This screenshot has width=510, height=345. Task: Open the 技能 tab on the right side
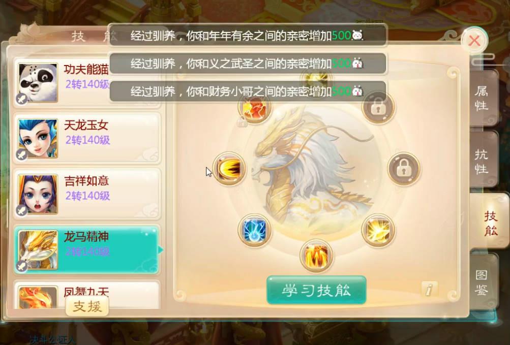pyautogui.click(x=489, y=223)
